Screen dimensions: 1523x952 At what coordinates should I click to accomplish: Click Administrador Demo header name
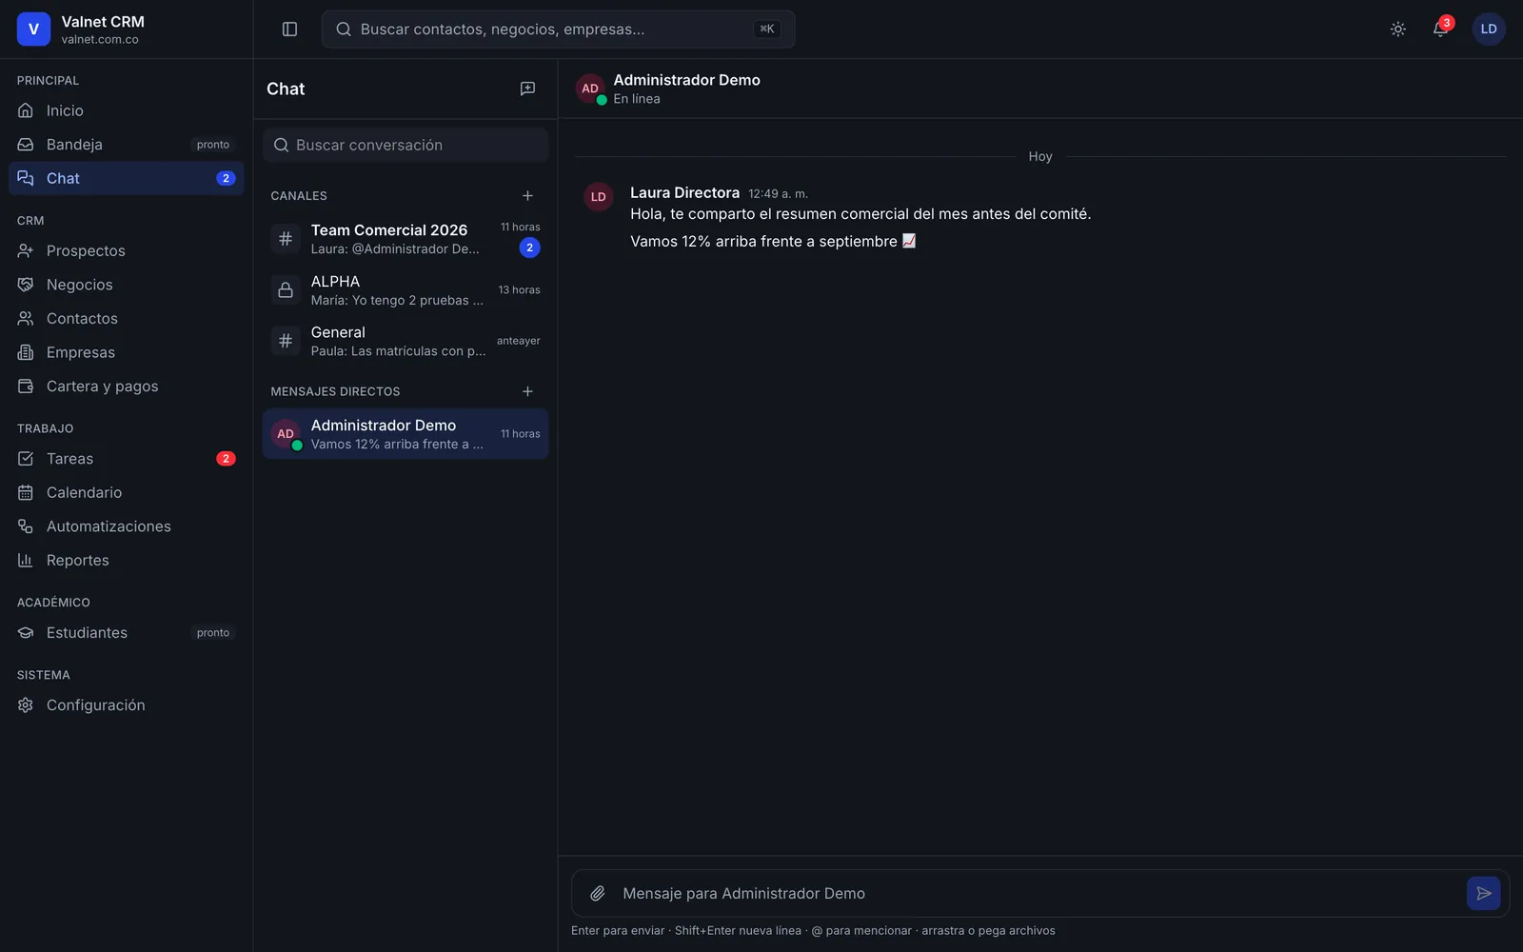tap(686, 80)
